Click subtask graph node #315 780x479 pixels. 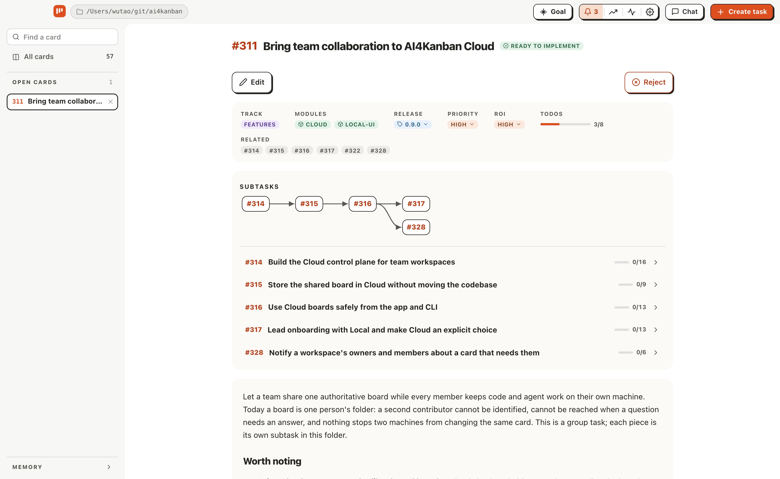pos(309,204)
